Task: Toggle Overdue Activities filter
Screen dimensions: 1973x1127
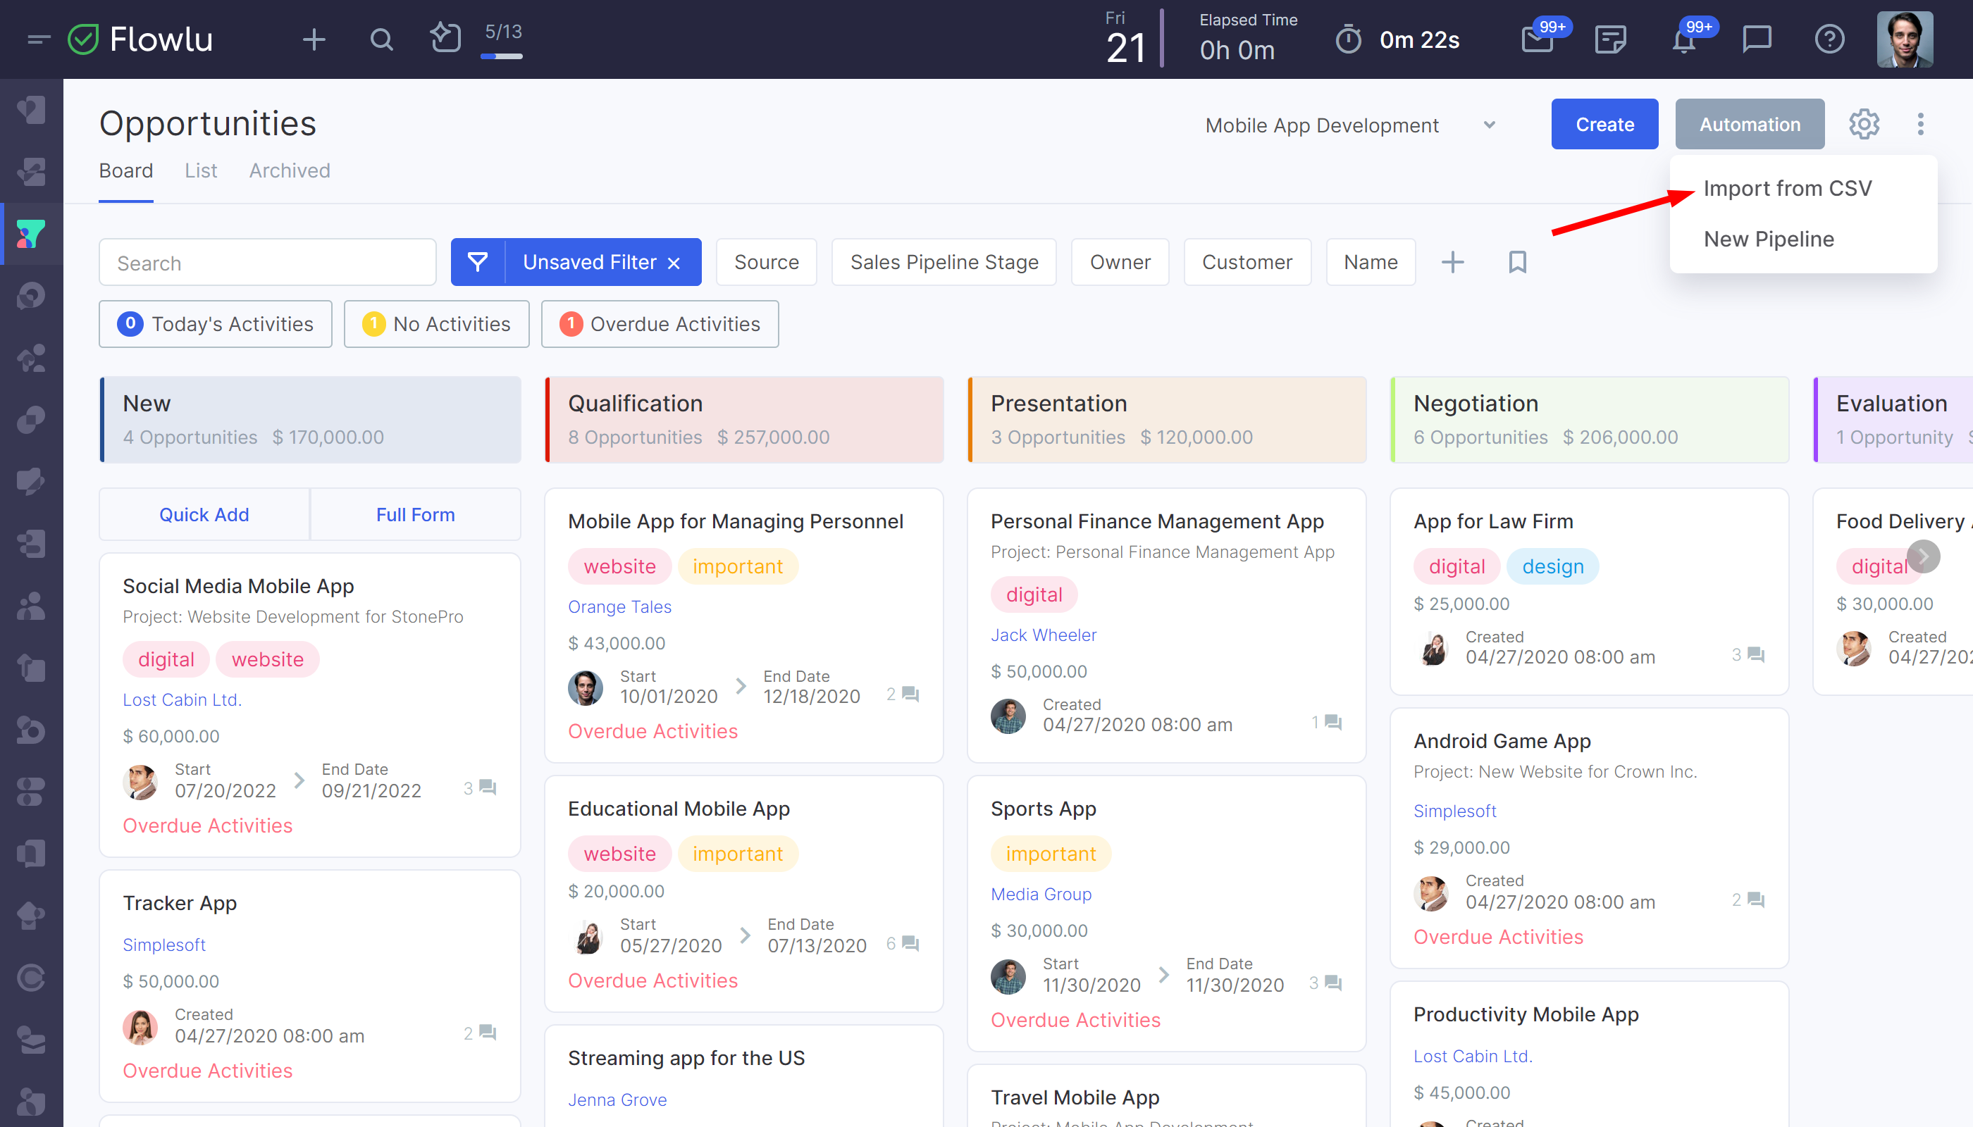Action: 660,323
